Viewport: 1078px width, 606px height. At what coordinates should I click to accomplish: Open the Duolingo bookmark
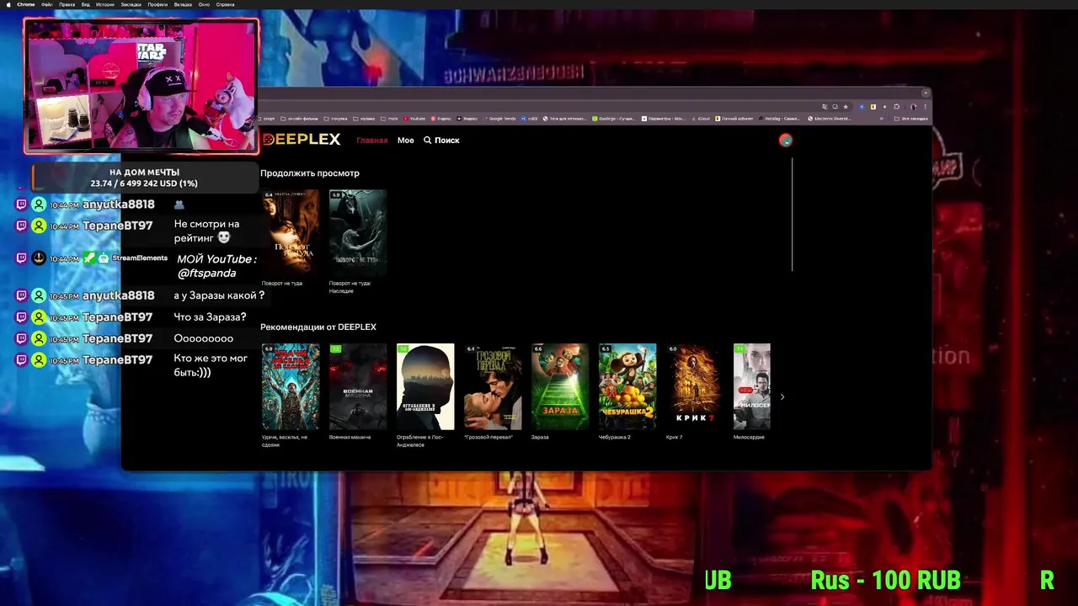tap(614, 119)
